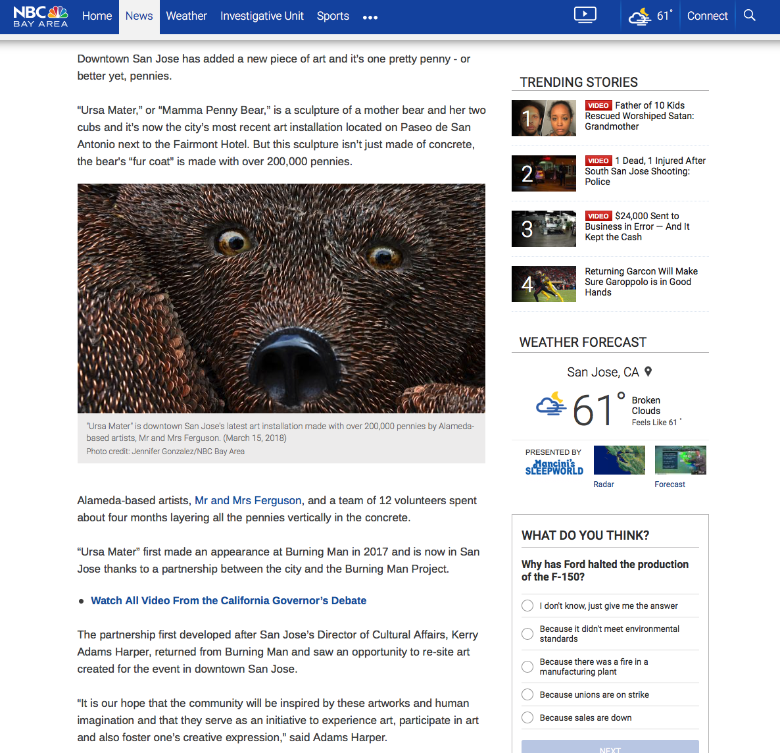780x753 pixels.
Task: Click the NEXT poll button
Action: click(x=610, y=747)
